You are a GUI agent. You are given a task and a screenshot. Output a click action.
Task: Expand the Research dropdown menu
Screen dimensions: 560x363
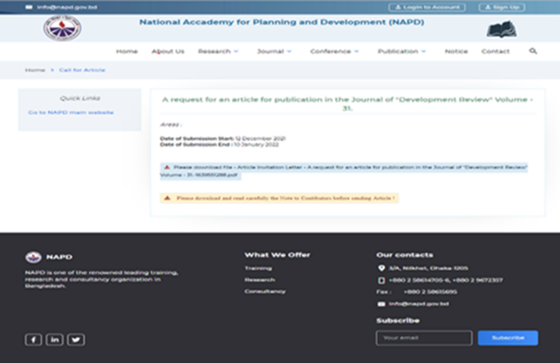pos(218,51)
